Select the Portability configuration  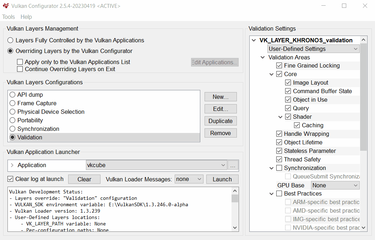coord(12,120)
